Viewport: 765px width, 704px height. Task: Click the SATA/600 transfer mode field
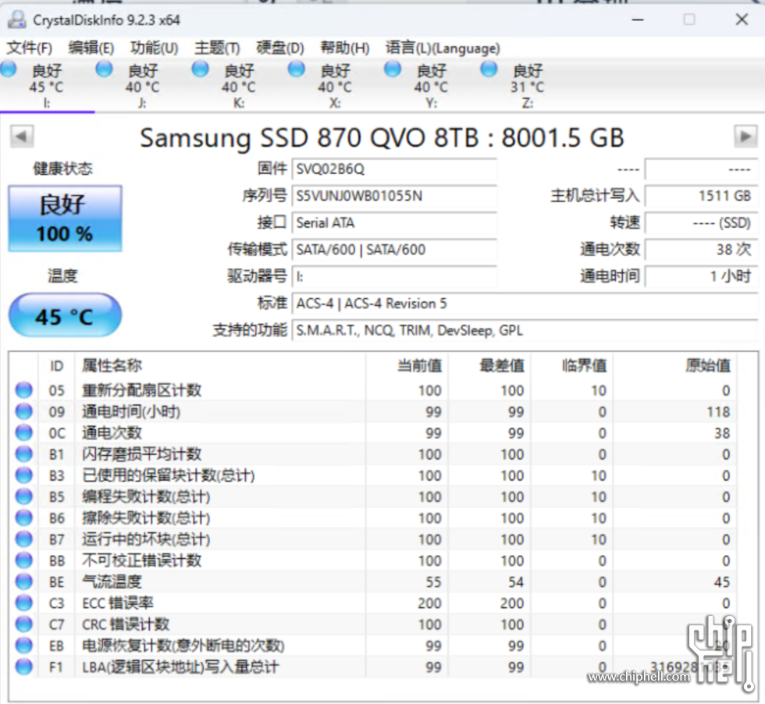[x=394, y=250]
